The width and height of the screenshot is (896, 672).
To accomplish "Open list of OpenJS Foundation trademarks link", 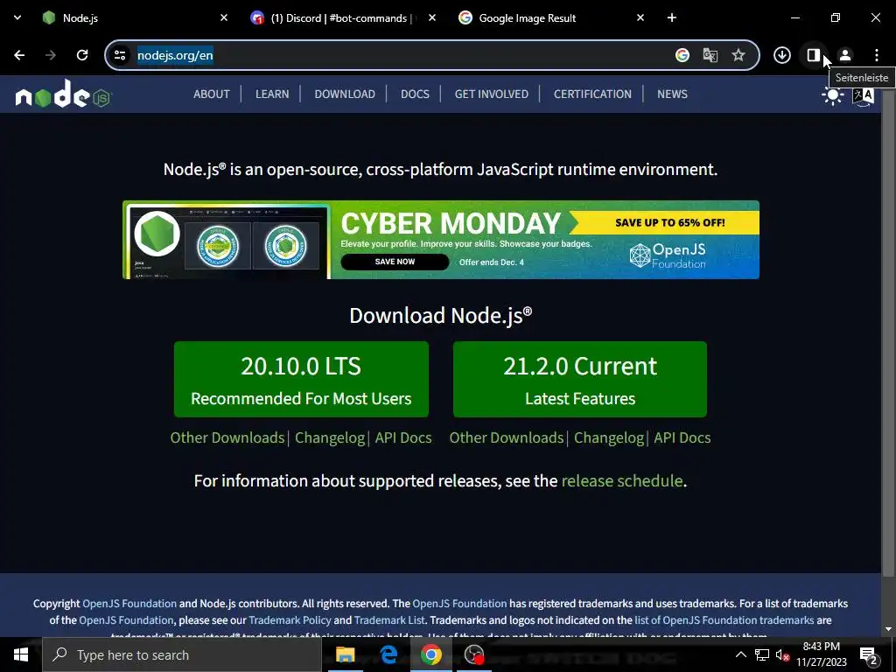I will pos(724,620).
